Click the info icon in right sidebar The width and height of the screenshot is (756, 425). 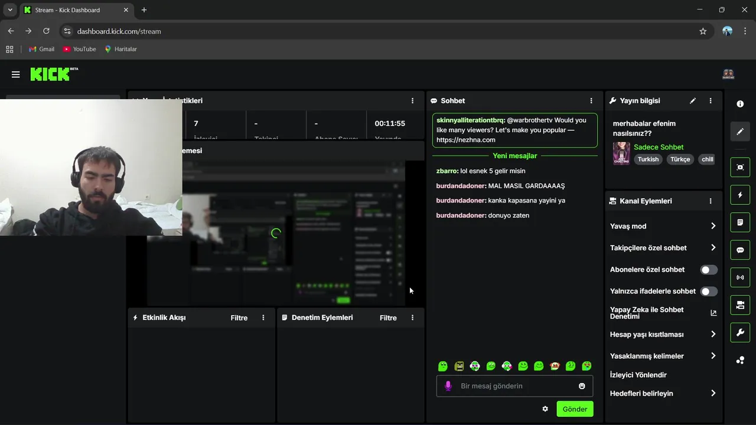[x=740, y=104]
